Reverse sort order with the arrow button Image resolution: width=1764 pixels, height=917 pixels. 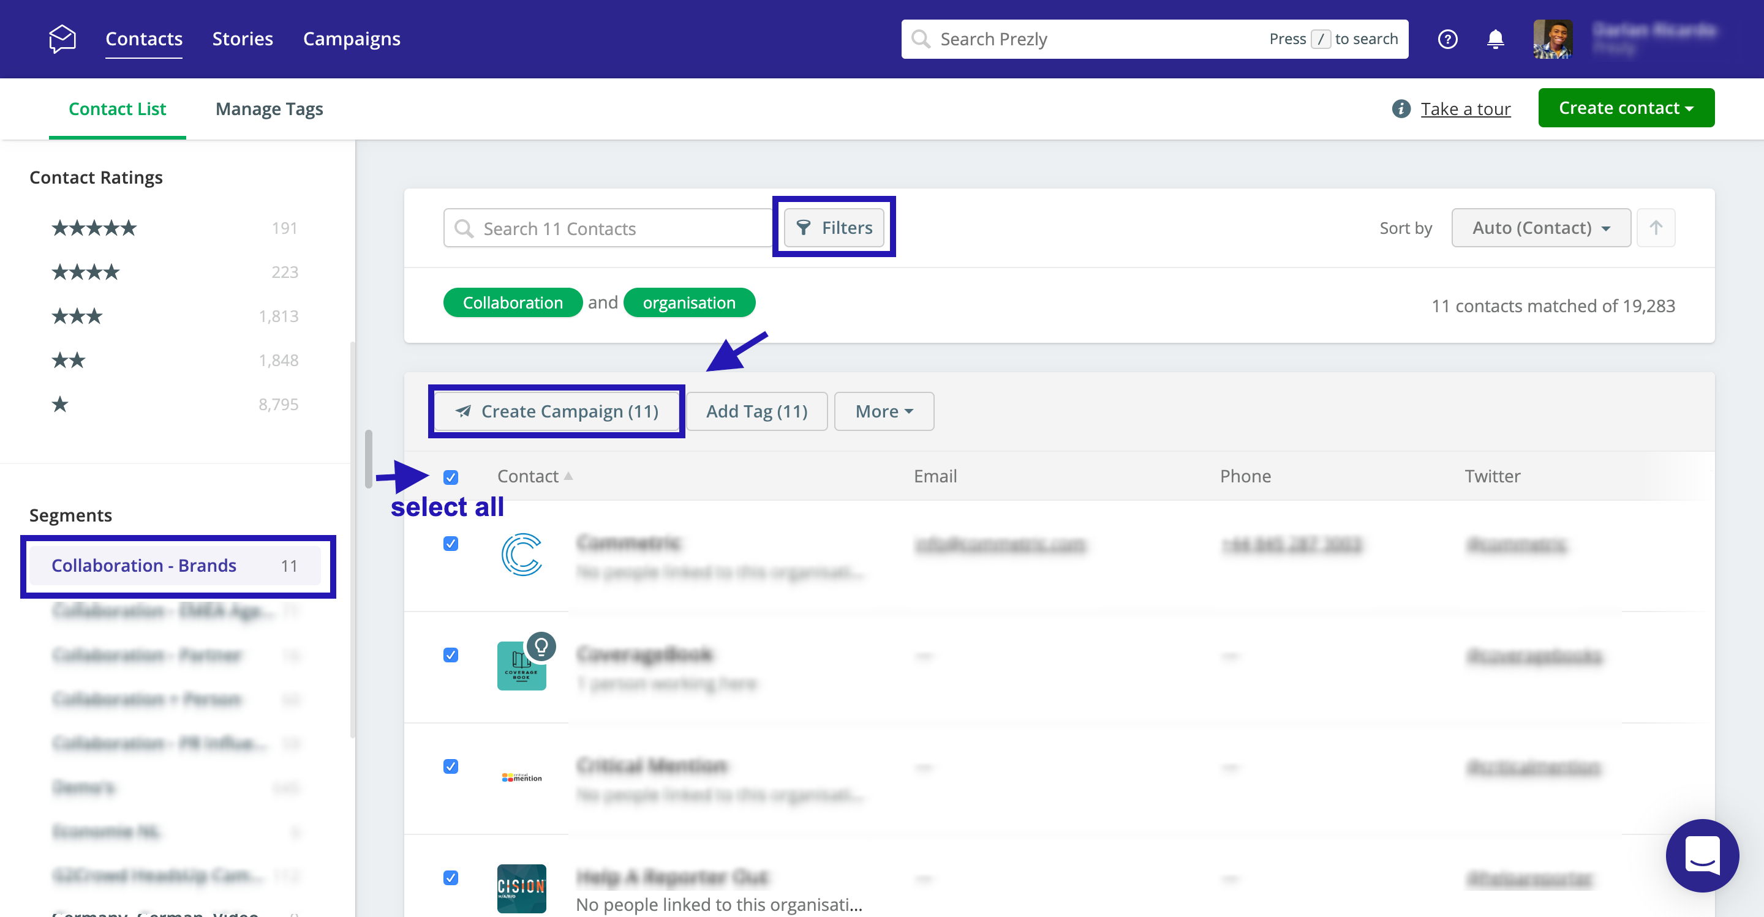(1656, 228)
